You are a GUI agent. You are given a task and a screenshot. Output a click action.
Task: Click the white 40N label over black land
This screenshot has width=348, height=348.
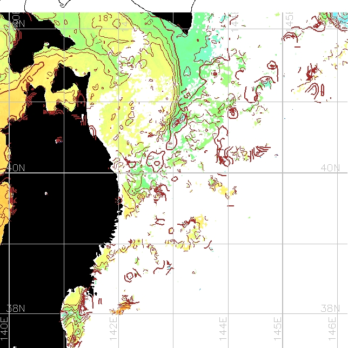(x=16, y=168)
